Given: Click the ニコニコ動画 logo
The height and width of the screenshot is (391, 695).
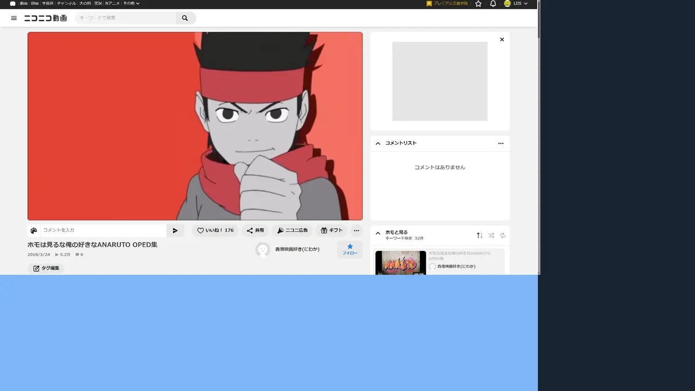Looking at the screenshot, I should click(46, 18).
